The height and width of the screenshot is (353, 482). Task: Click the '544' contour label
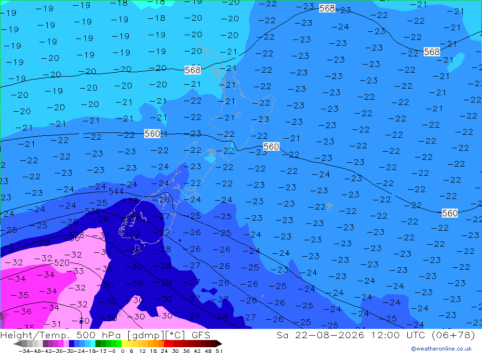tap(116, 192)
